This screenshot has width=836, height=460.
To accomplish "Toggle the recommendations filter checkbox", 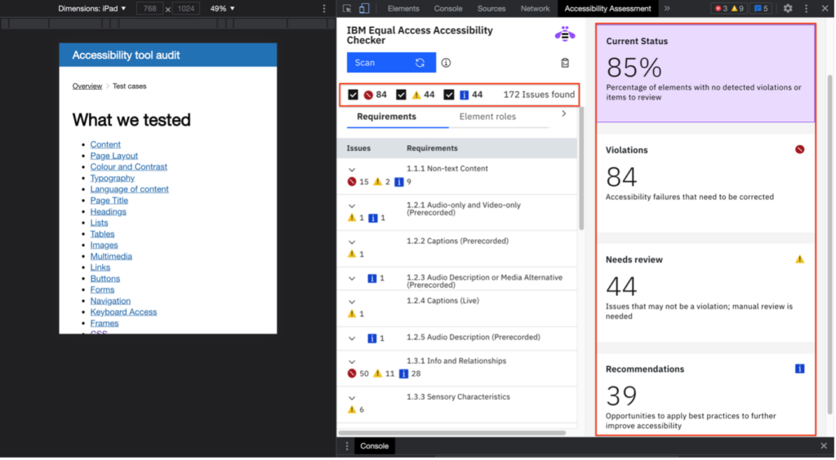I will [x=449, y=95].
